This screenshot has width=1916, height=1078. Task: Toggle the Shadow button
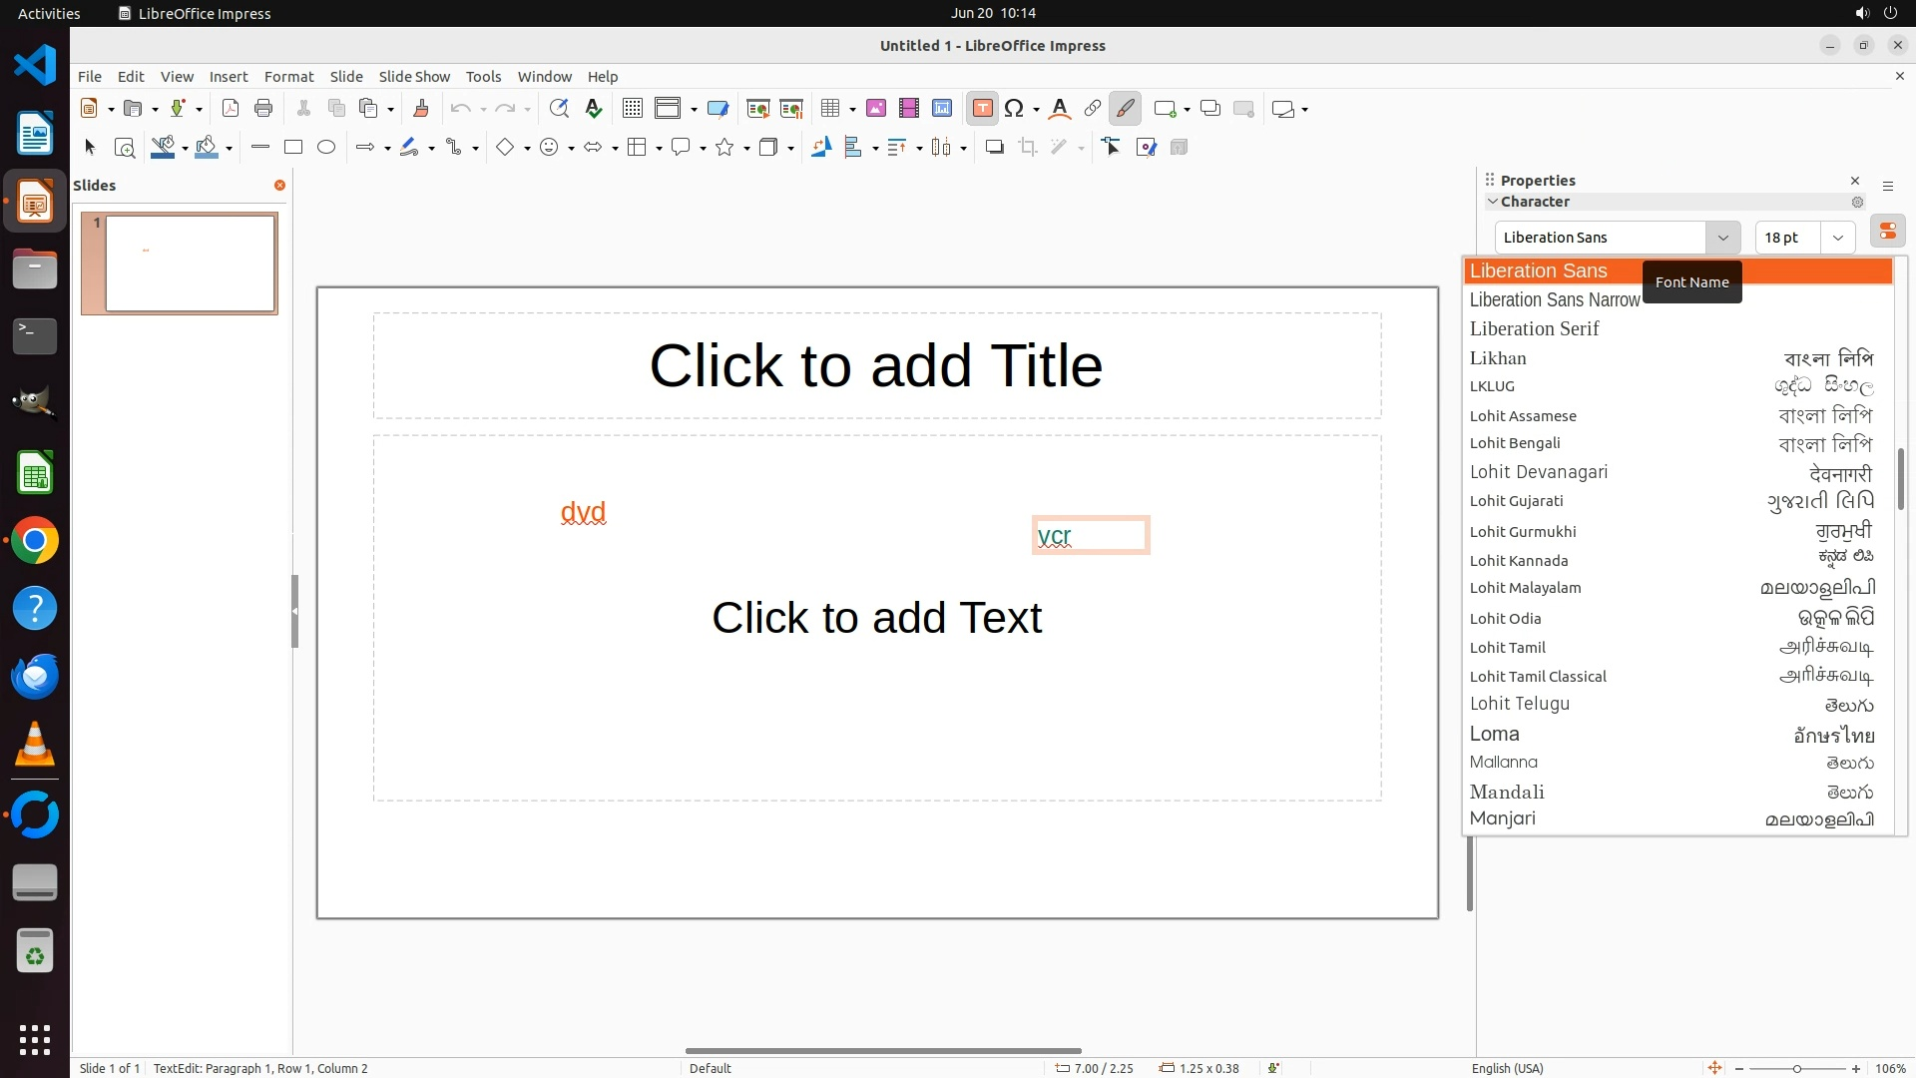[994, 148]
